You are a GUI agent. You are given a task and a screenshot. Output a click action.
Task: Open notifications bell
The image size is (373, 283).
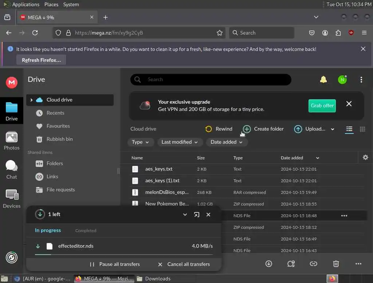323,80
